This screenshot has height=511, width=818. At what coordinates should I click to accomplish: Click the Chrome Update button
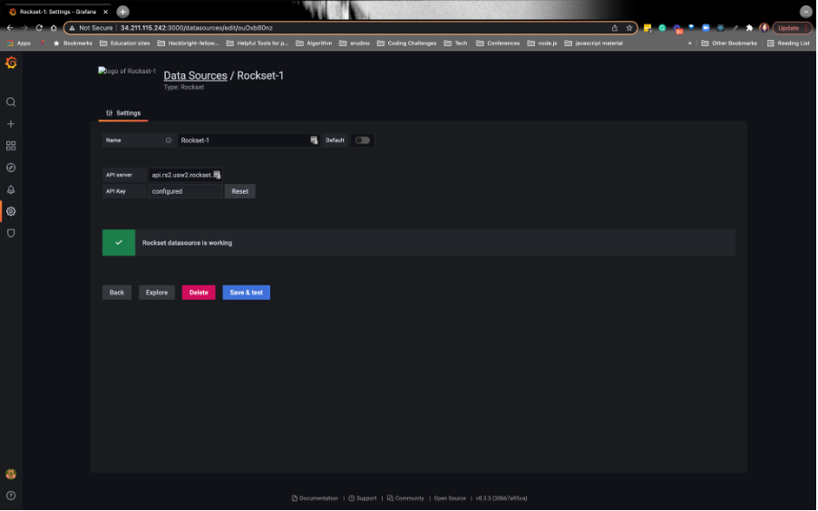point(792,28)
